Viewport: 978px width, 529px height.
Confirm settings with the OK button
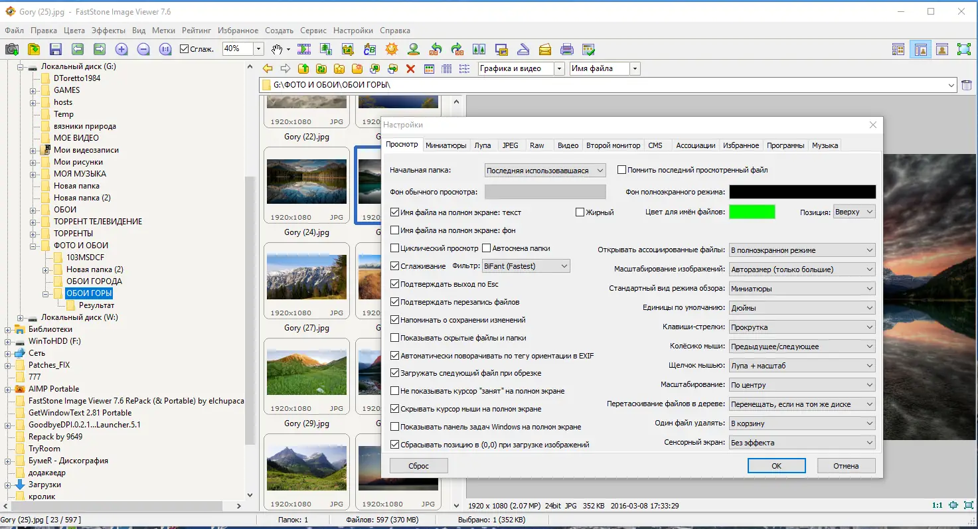(x=776, y=465)
